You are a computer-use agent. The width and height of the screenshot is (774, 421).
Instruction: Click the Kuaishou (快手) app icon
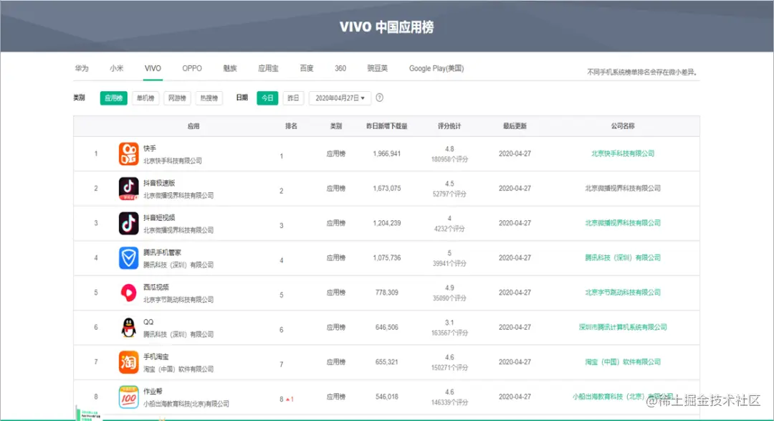point(128,153)
